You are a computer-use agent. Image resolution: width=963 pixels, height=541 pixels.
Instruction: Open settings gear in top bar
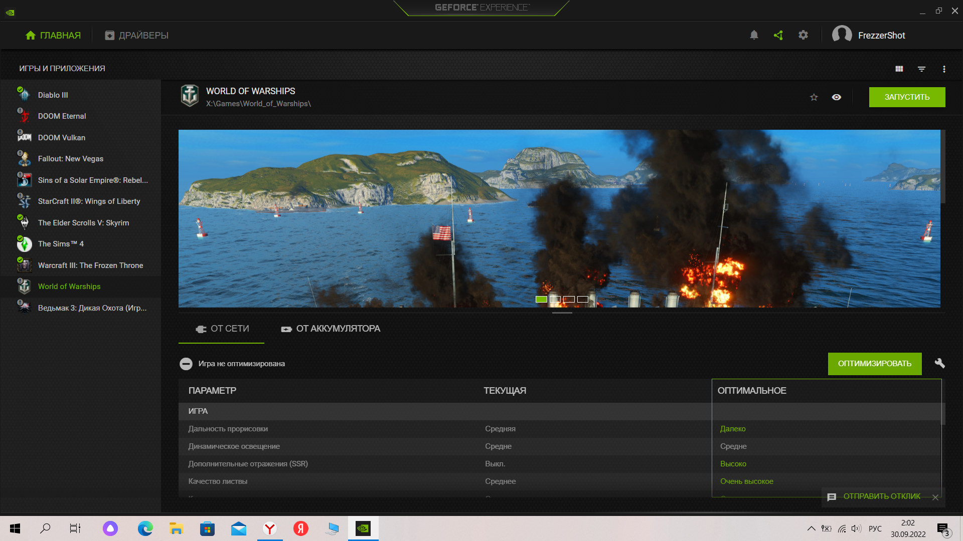pos(803,35)
